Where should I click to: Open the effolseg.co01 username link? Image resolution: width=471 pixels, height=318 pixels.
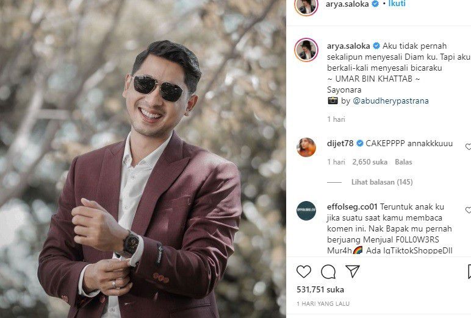tap(351, 206)
